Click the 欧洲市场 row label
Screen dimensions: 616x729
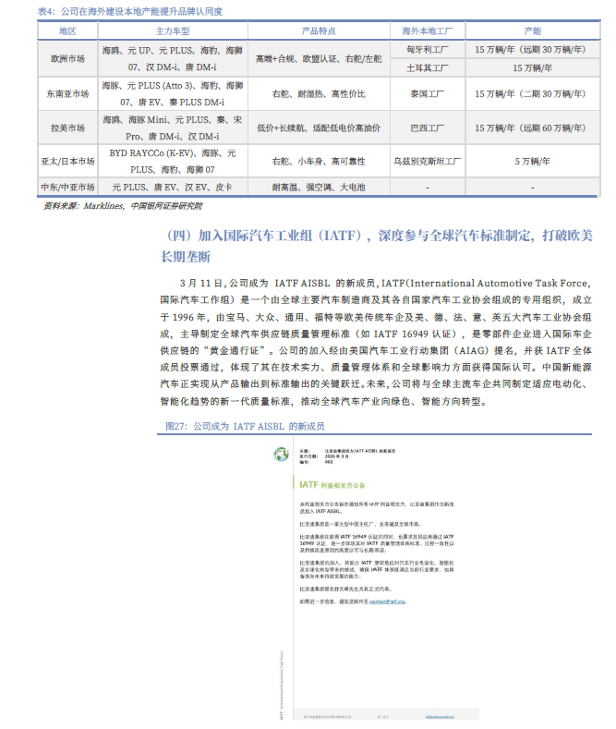coord(67,58)
